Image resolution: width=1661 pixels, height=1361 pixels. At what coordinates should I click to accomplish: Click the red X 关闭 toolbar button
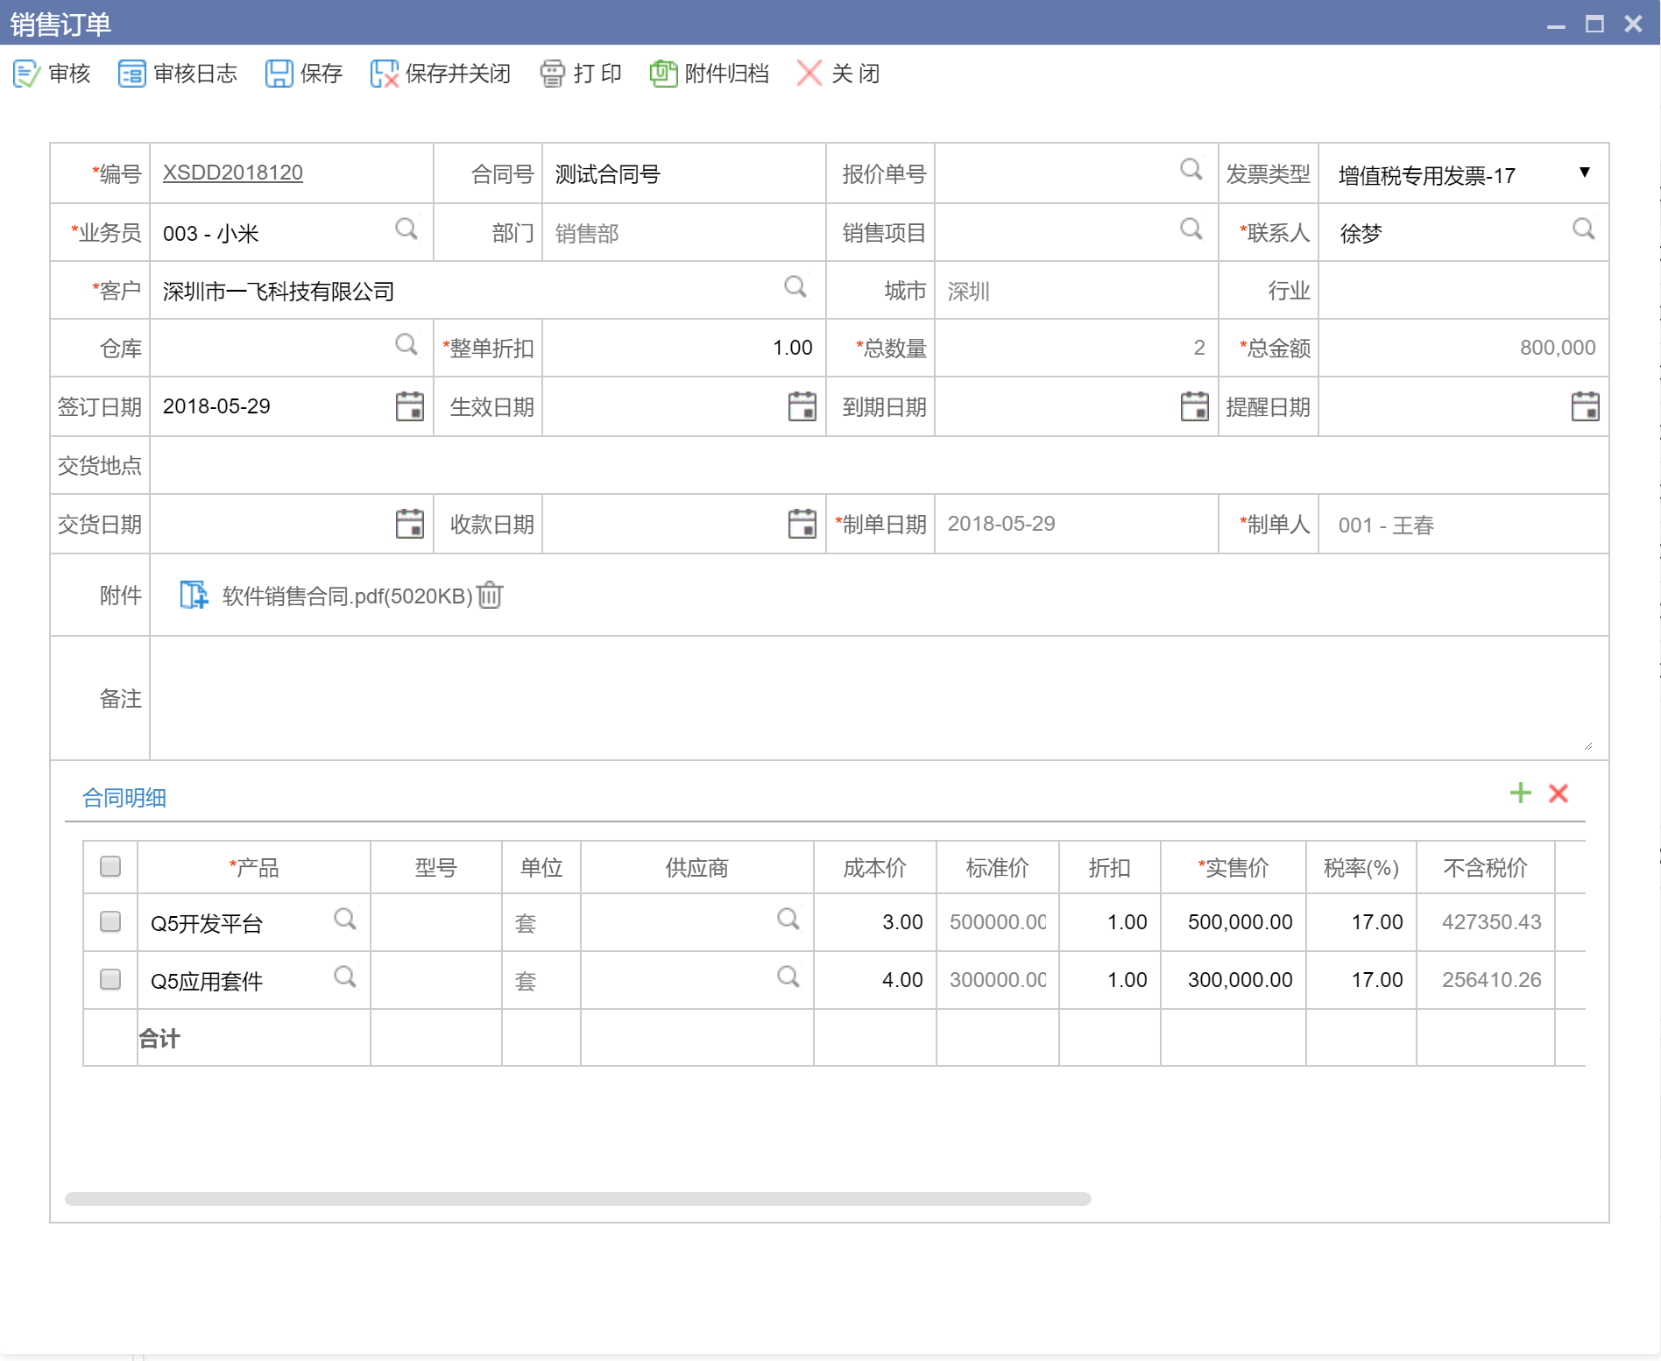(838, 74)
